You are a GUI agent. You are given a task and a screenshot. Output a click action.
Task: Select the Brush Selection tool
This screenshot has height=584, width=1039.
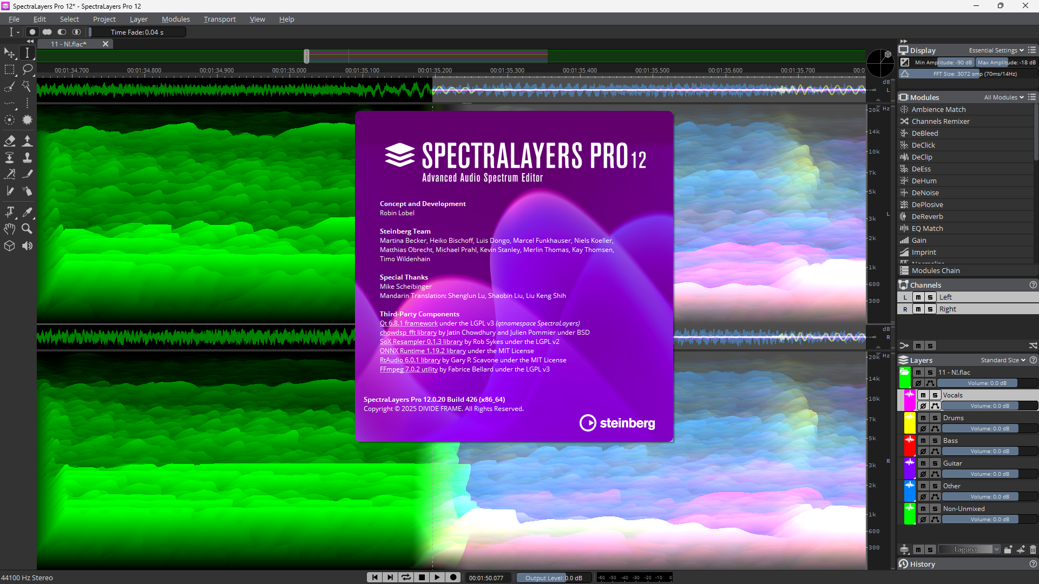pyautogui.click(x=10, y=87)
